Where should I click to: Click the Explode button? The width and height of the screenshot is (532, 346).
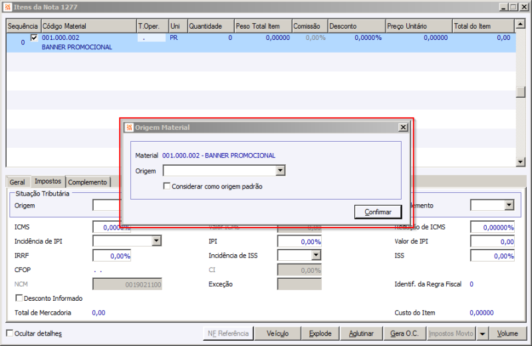(321, 333)
